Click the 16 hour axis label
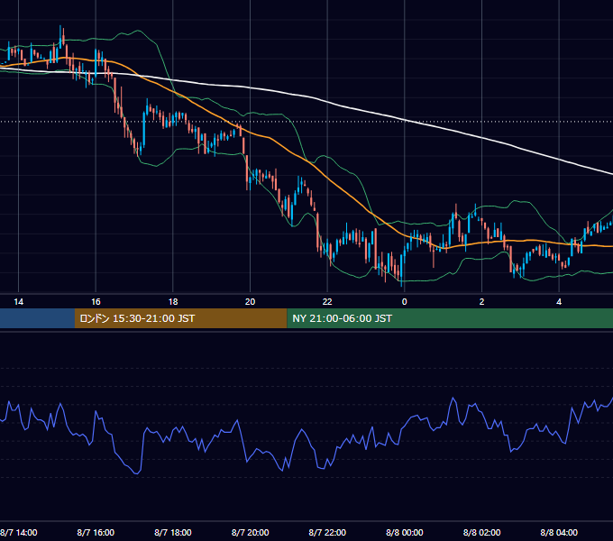The width and height of the screenshot is (613, 541). click(x=96, y=302)
